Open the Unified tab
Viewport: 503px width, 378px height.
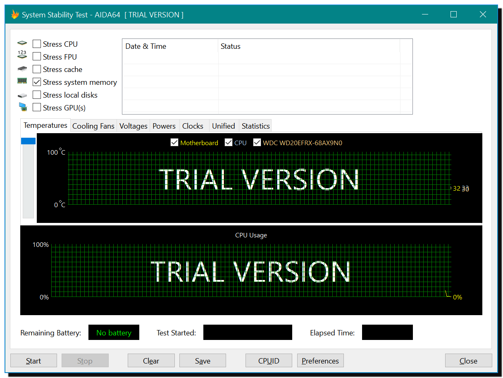click(x=224, y=126)
